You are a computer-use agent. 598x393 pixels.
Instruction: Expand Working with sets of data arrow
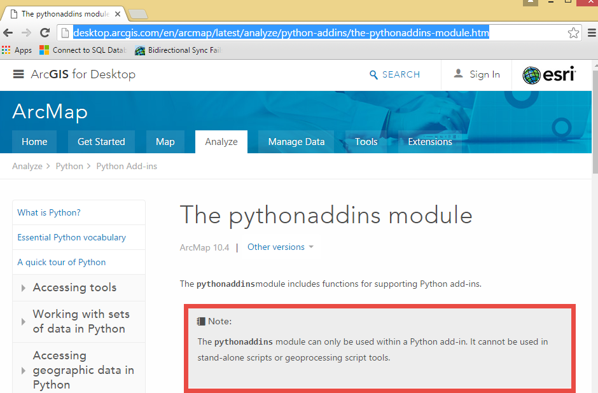[24, 322]
